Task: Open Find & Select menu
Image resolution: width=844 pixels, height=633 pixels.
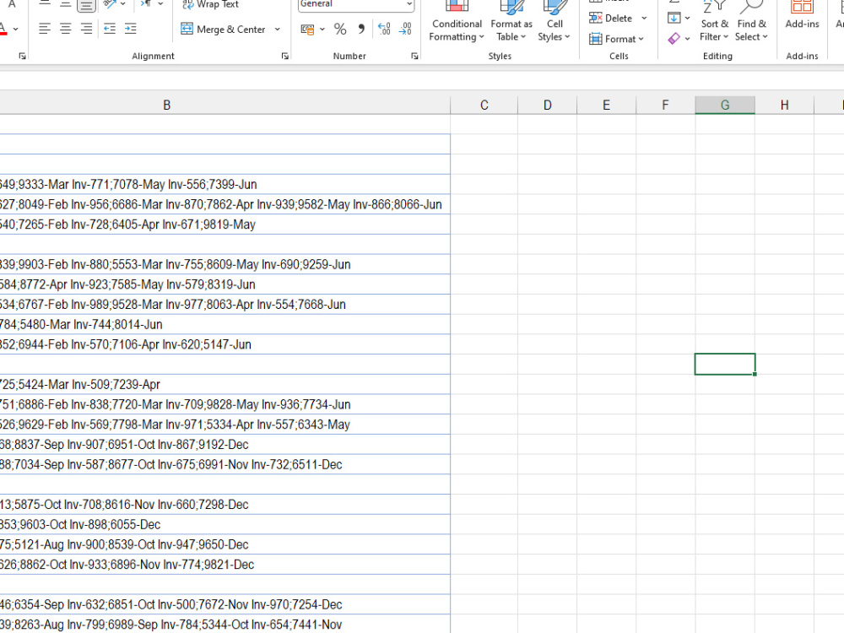Action: click(751, 22)
